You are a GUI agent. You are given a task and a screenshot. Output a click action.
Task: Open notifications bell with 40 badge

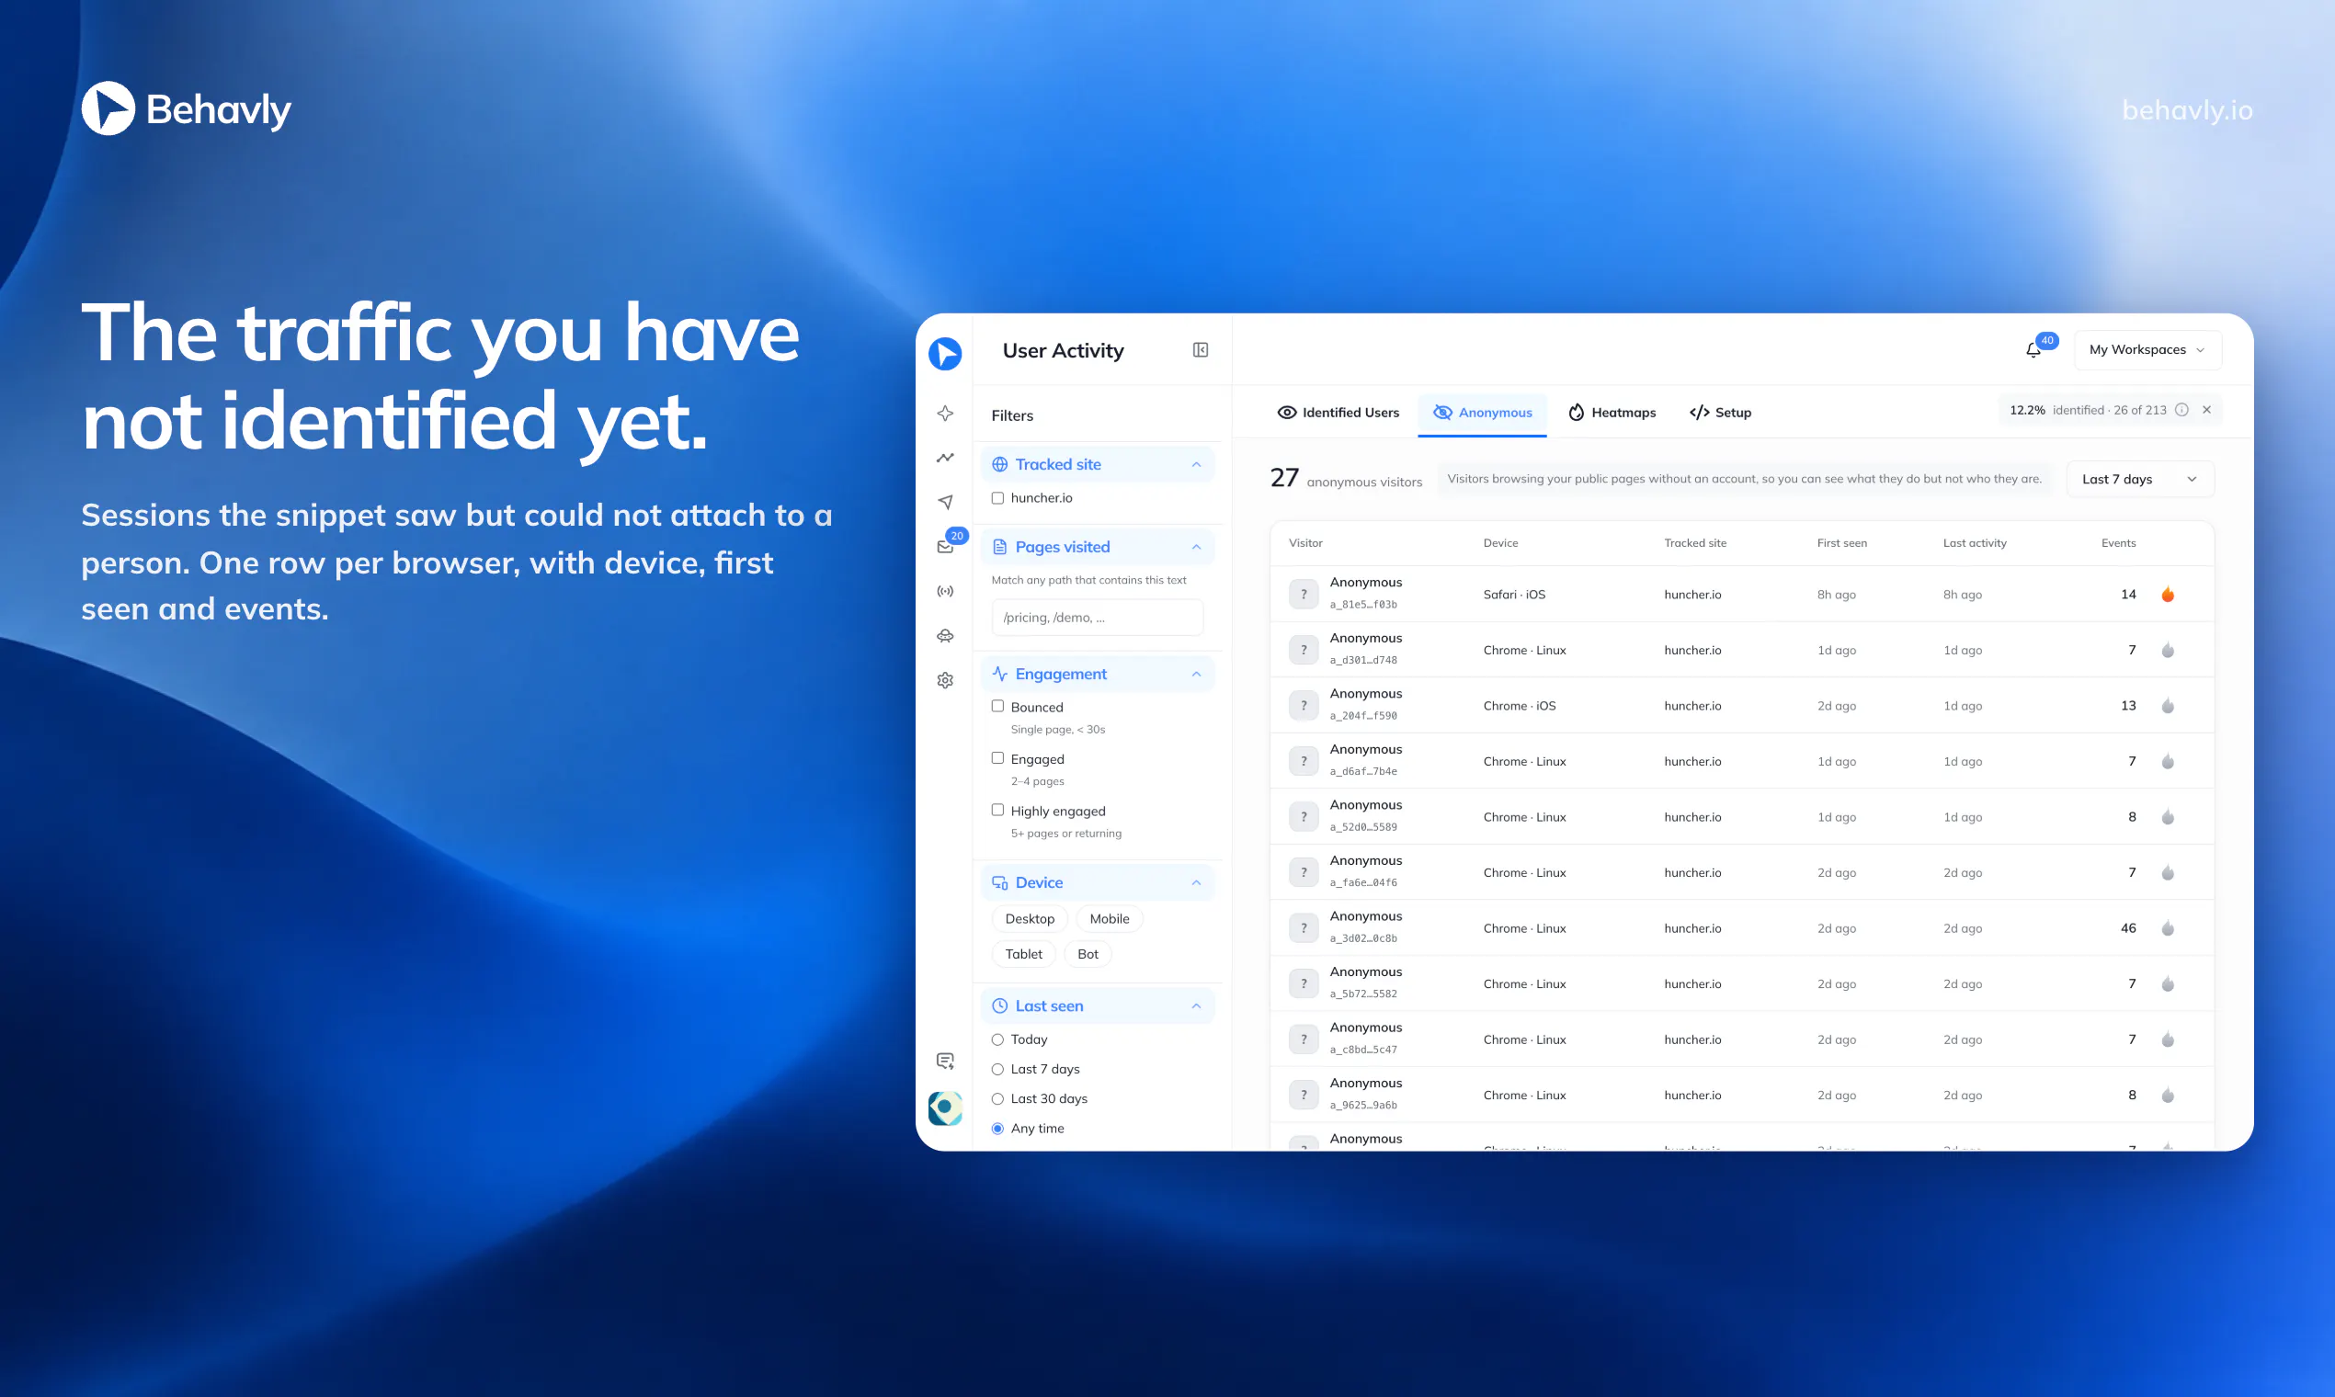[2033, 350]
